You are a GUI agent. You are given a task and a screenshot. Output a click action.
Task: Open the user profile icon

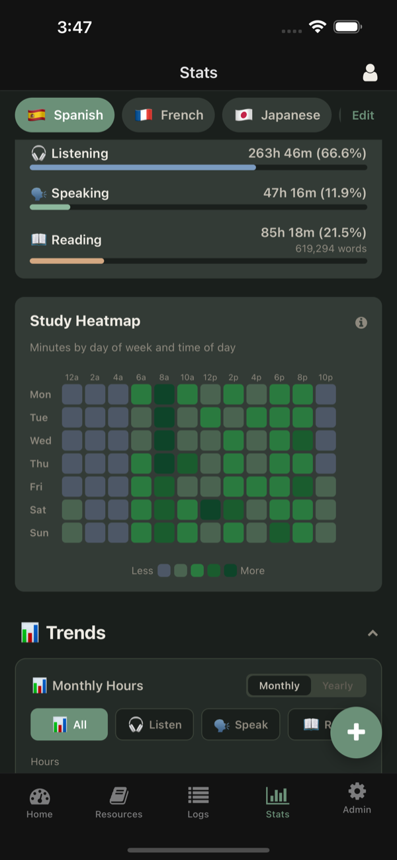pos(370,73)
